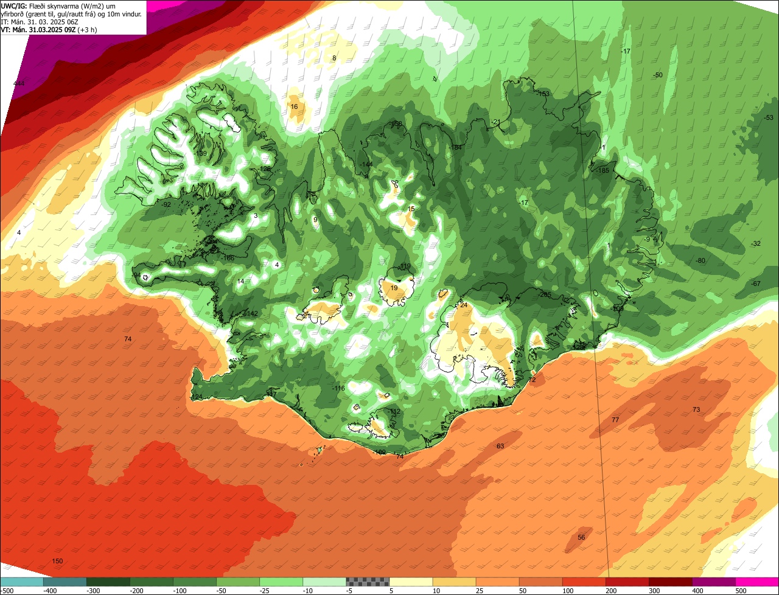Click the heat flux value '56' over the sea

click(x=581, y=537)
